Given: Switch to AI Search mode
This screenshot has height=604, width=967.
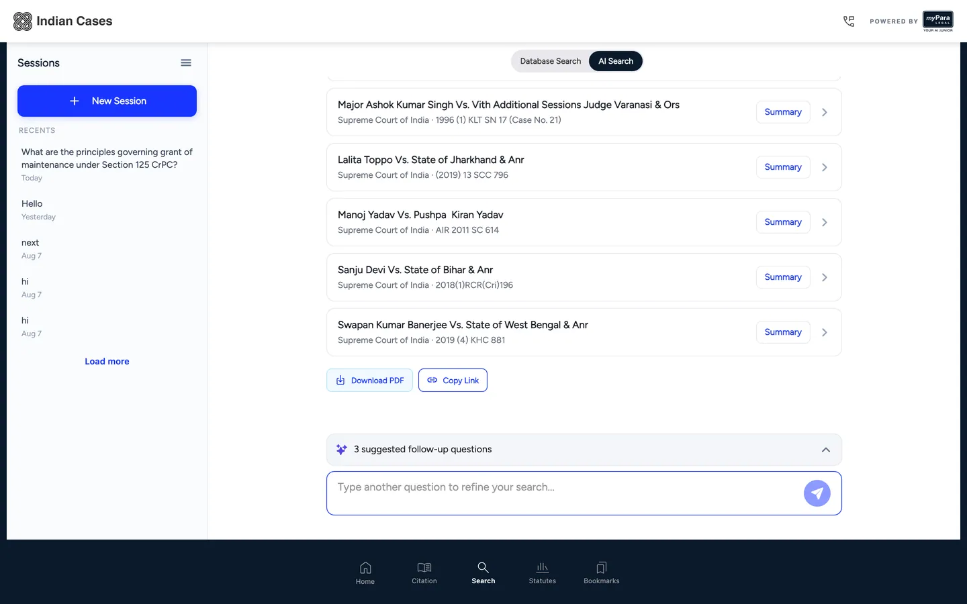Looking at the screenshot, I should 616,61.
